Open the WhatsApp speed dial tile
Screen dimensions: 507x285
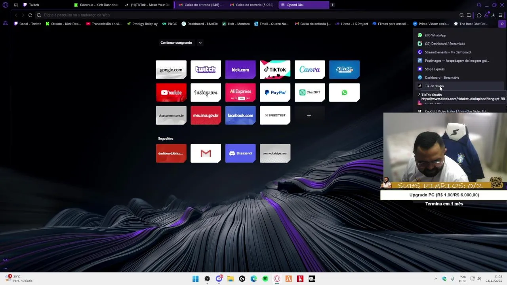(x=344, y=93)
